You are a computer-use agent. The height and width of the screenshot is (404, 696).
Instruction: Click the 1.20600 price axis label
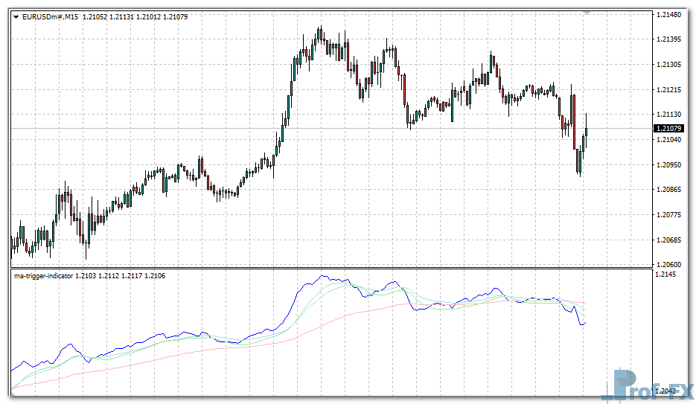[670, 265]
